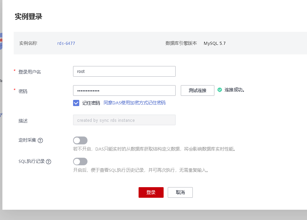
Task: Click the MySQL 5.7 engine version text
Action: pyautogui.click(x=215, y=43)
